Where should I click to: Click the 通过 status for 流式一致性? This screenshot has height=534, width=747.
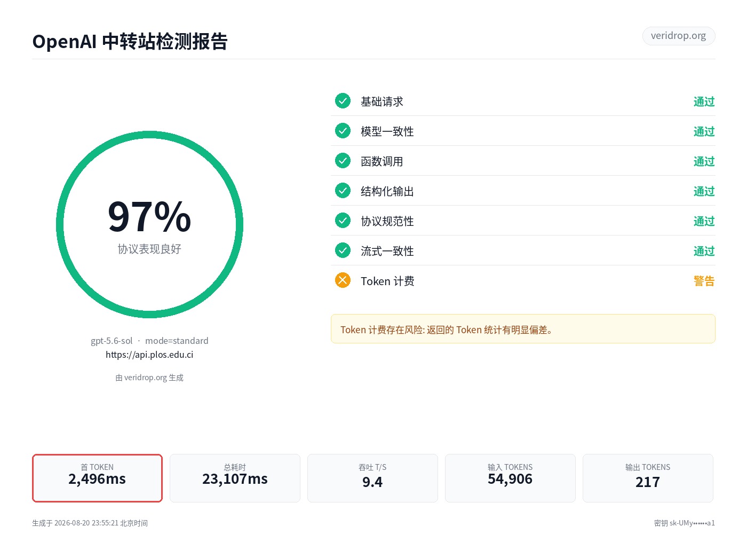pos(704,251)
